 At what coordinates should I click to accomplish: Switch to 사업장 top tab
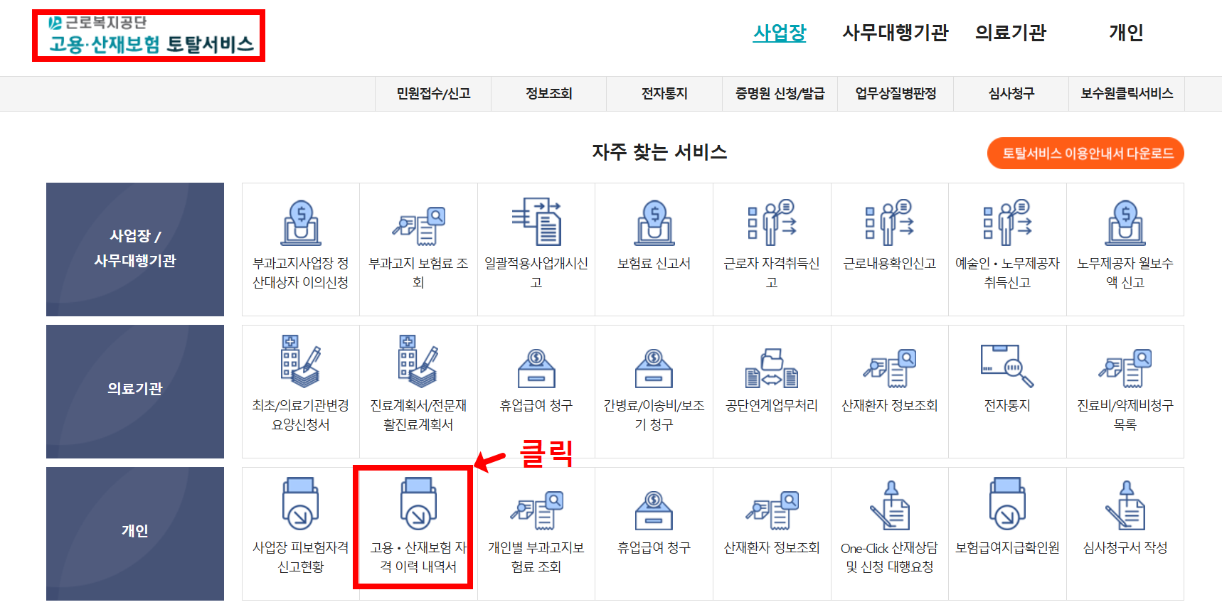pyautogui.click(x=780, y=33)
